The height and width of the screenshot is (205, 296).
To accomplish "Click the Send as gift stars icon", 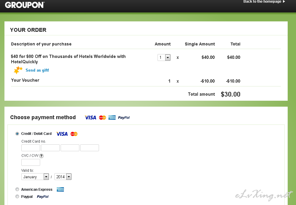I will [18, 70].
